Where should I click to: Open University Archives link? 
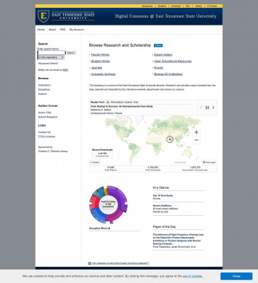(103, 74)
